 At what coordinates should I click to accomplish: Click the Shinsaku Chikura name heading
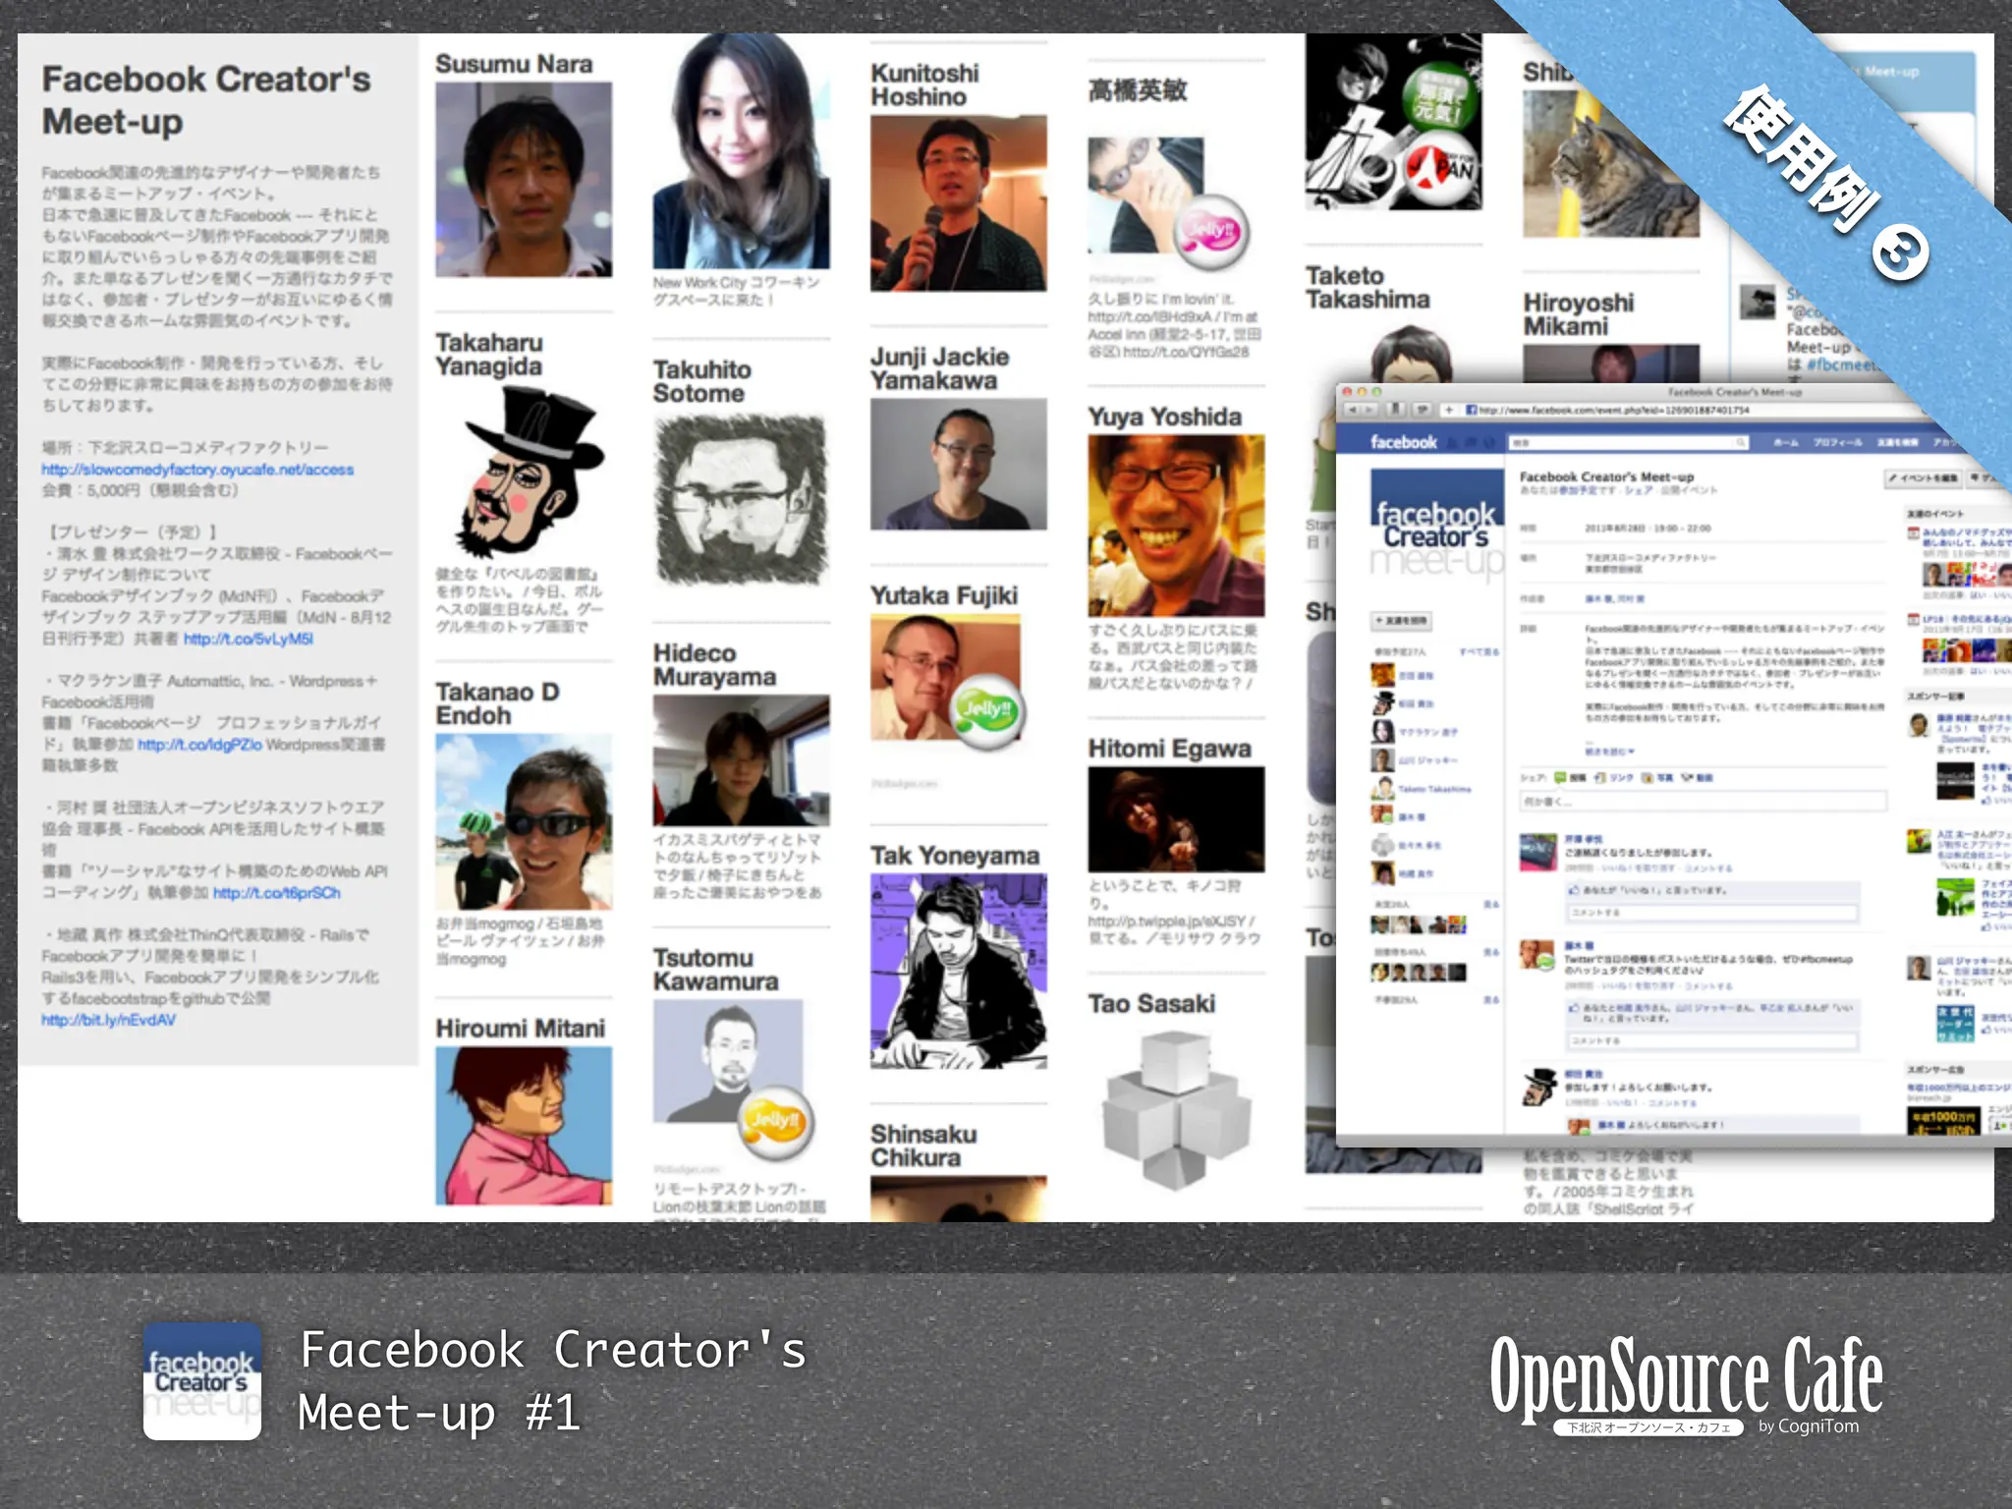pyautogui.click(x=923, y=1146)
